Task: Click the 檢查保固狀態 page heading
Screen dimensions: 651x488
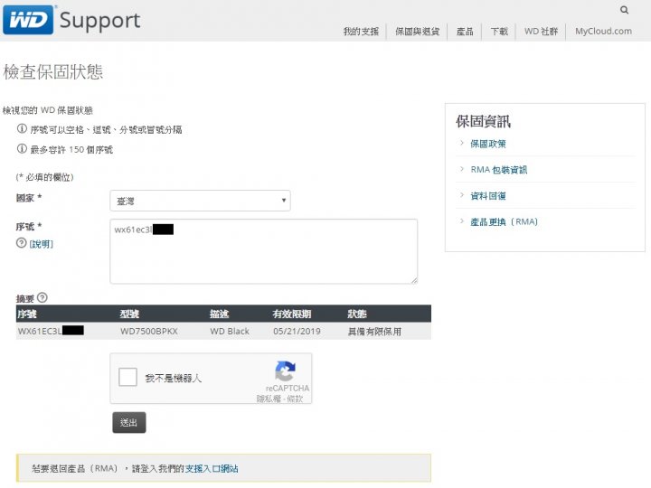Action: pyautogui.click(x=52, y=71)
